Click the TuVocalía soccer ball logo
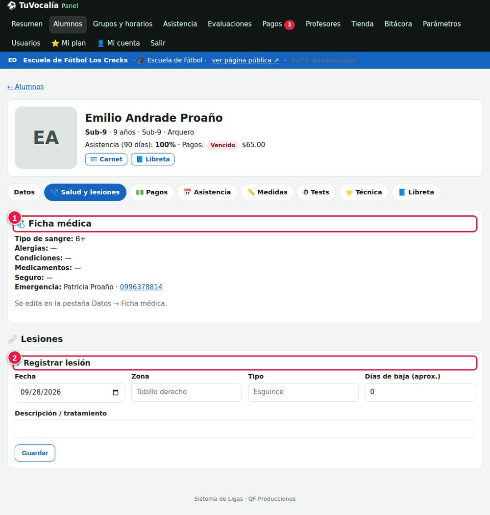Screen dimensions: 490x515 coord(11,5)
